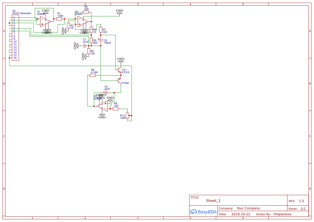Select the R9 100 ohm resistor
The height and width of the screenshot is (222, 314).
pos(116,109)
